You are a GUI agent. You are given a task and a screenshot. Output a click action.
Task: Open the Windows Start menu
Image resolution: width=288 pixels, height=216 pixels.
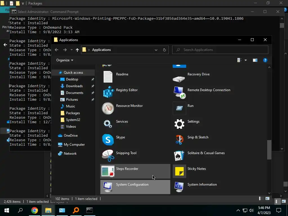pos(7,210)
